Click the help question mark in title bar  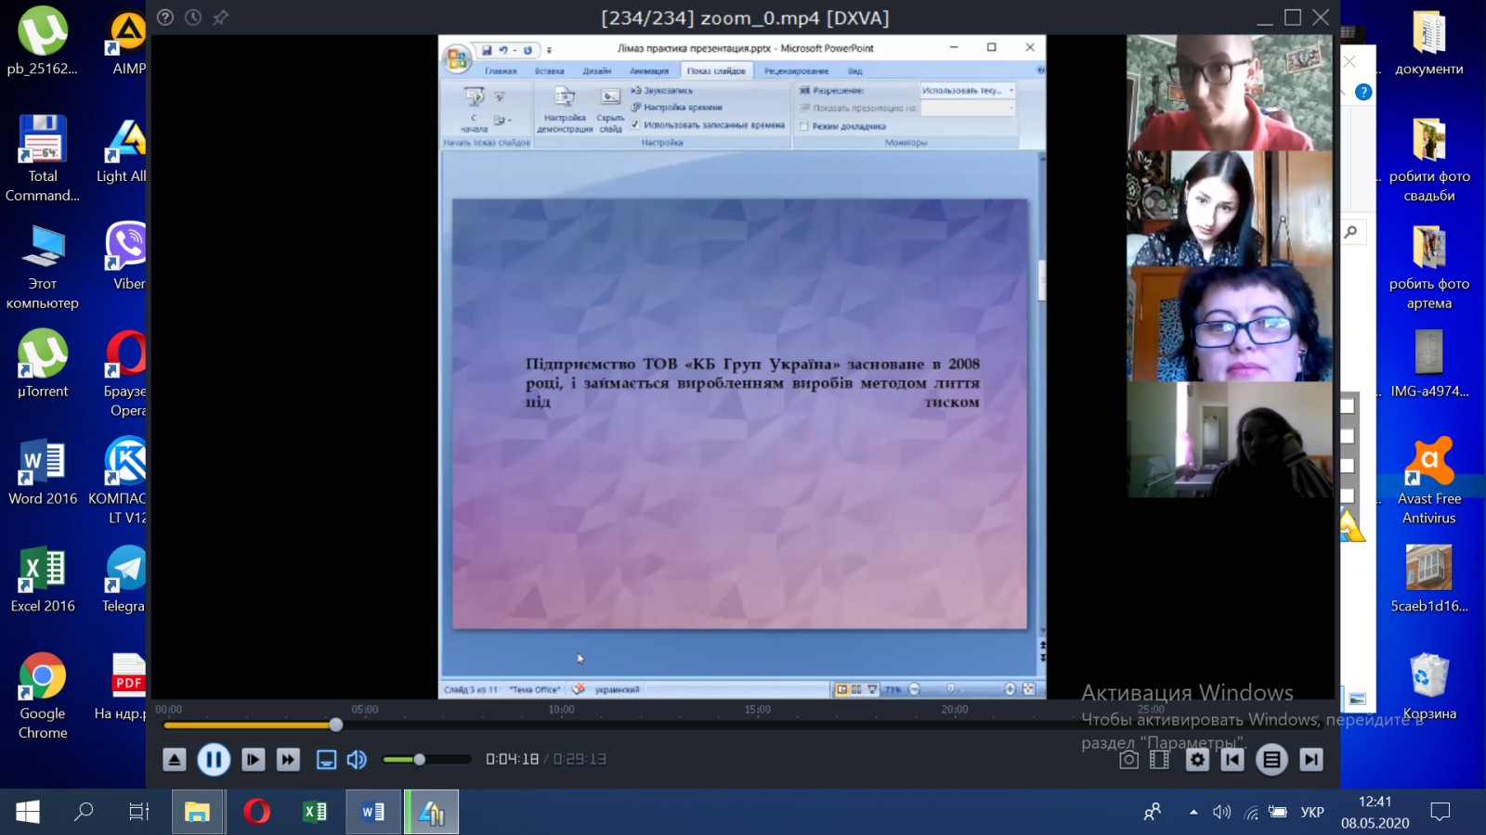[165, 18]
